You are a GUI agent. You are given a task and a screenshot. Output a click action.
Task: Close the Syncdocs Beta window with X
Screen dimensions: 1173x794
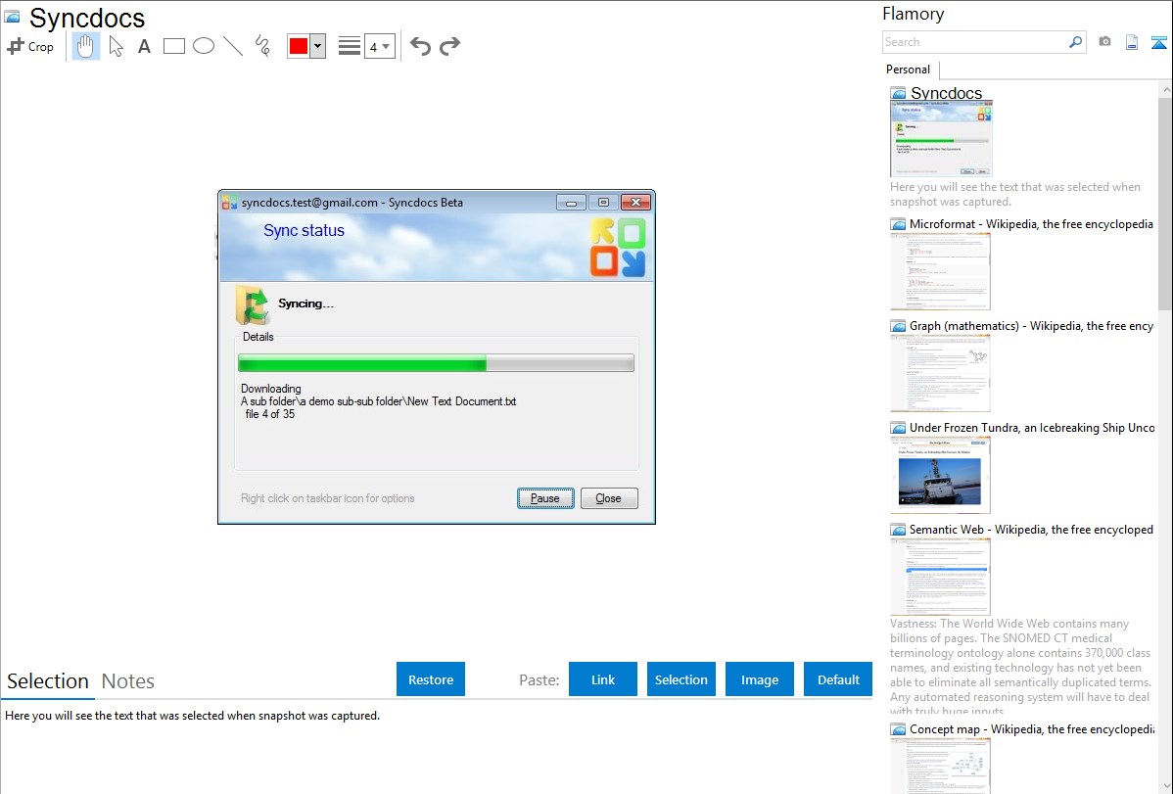(x=635, y=202)
